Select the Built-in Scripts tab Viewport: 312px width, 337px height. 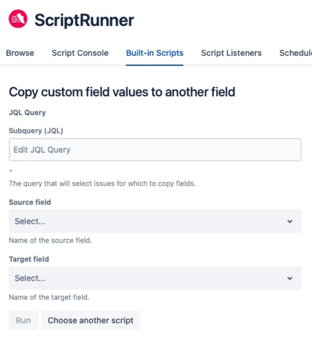click(x=155, y=53)
